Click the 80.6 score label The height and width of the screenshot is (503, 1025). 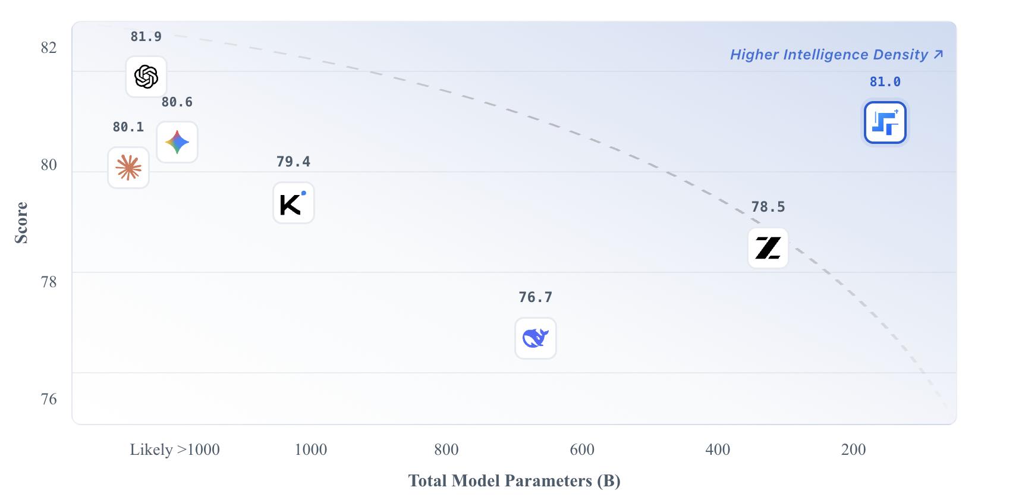pos(177,102)
